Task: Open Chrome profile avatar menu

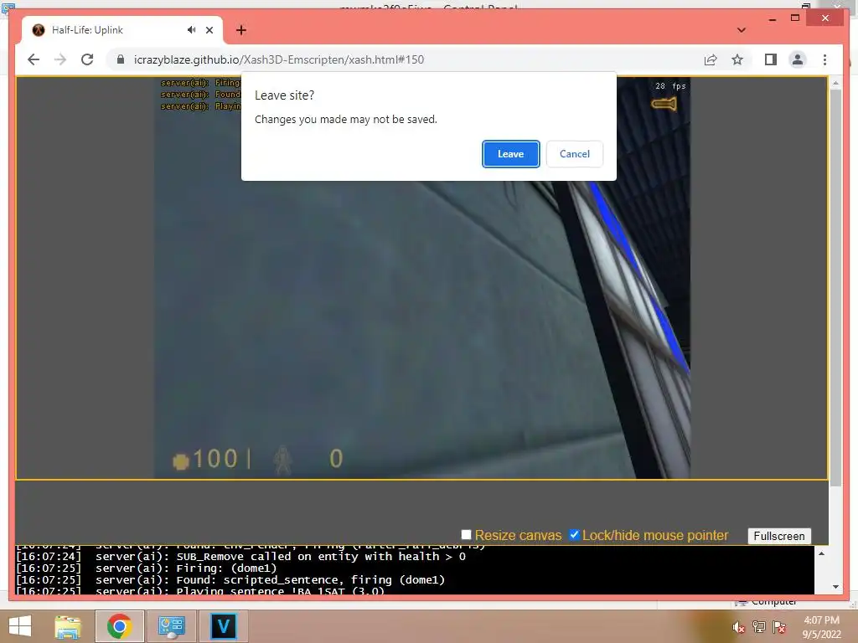Action: click(x=798, y=59)
